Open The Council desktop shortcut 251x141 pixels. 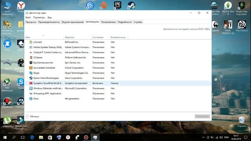click(x=242, y=26)
